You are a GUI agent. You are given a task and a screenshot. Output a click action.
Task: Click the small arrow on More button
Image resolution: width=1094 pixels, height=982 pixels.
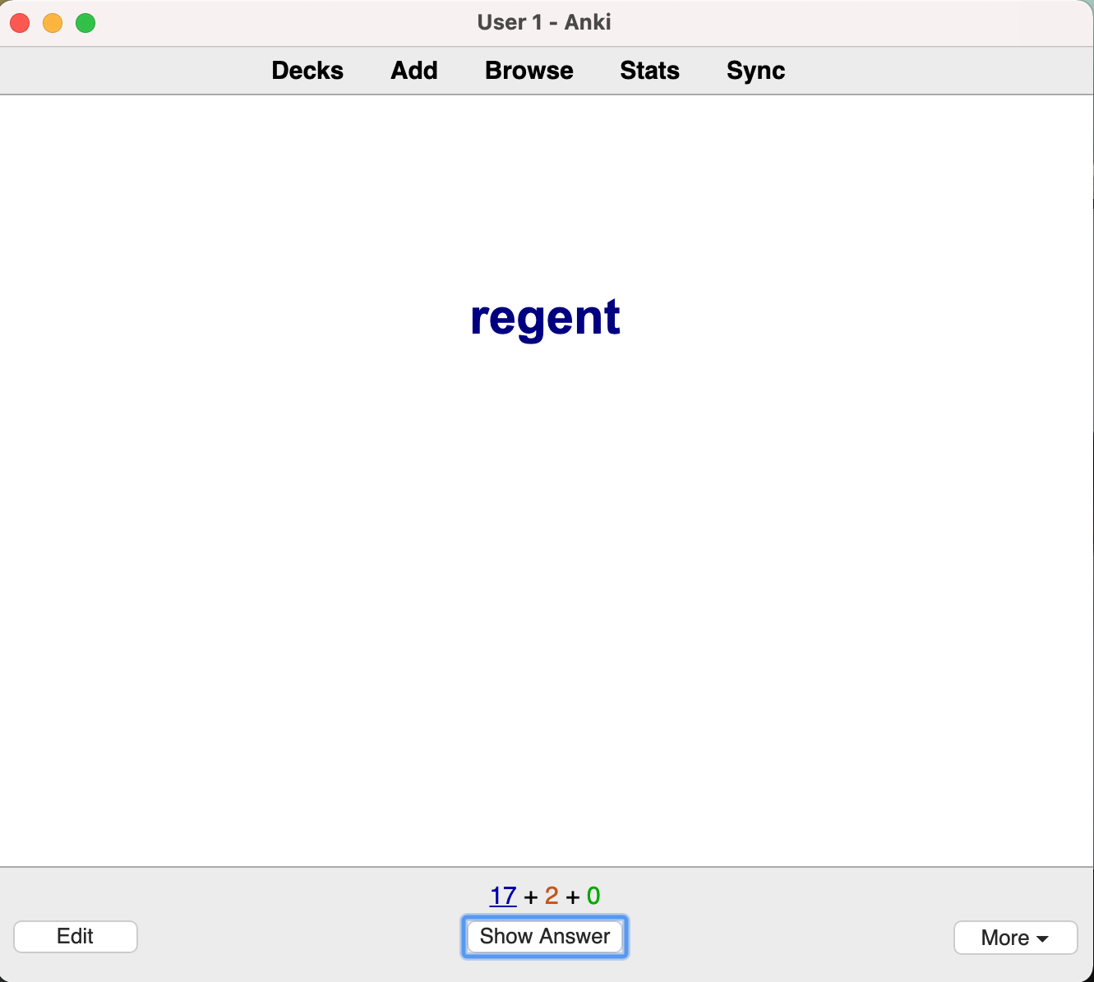pos(1043,938)
